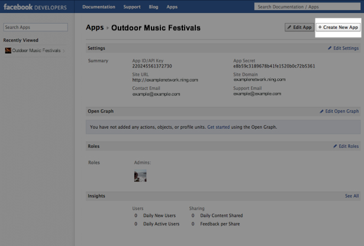Open the admin profile photo thumbnail
The image size is (364, 246).
[x=140, y=176]
